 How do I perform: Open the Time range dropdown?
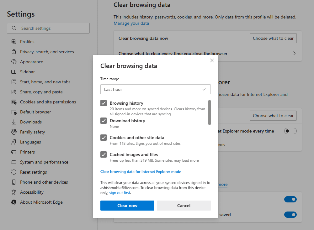pyautogui.click(x=155, y=89)
